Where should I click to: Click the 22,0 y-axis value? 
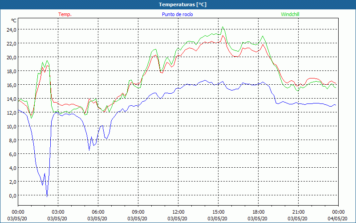tap(12, 43)
